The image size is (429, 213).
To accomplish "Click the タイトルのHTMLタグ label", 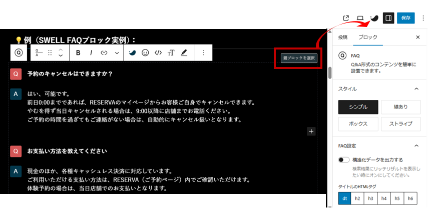I will click(x=357, y=187).
